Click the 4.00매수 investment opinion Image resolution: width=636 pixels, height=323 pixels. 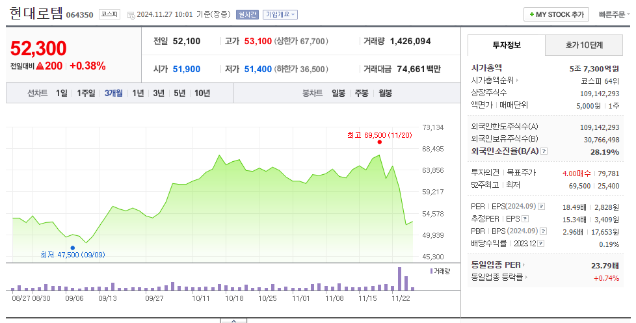click(x=576, y=174)
